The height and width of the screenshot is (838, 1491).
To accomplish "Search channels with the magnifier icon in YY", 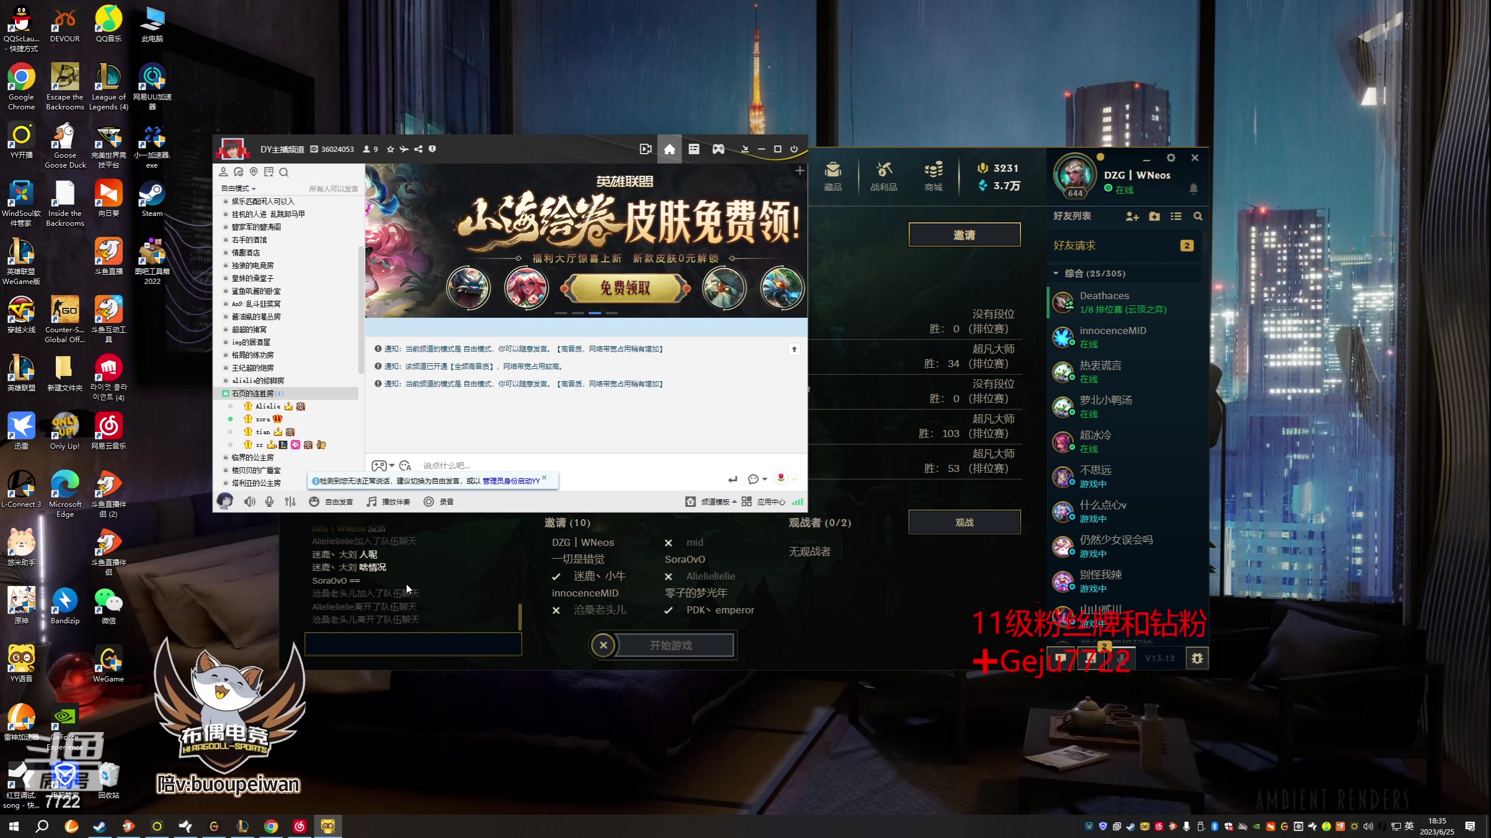I will click(x=284, y=172).
